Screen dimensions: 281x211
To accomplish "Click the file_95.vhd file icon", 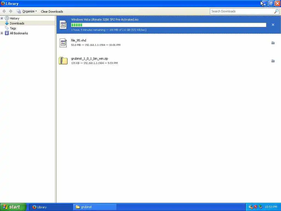I will (63, 43).
